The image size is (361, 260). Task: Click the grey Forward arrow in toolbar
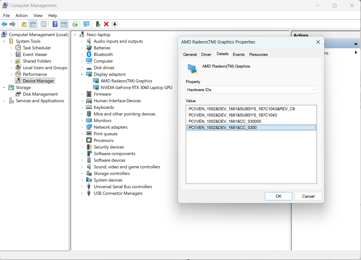[13, 24]
